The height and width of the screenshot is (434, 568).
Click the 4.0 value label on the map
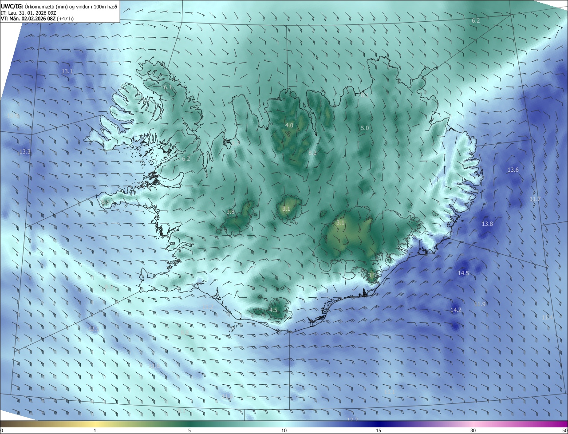point(289,126)
